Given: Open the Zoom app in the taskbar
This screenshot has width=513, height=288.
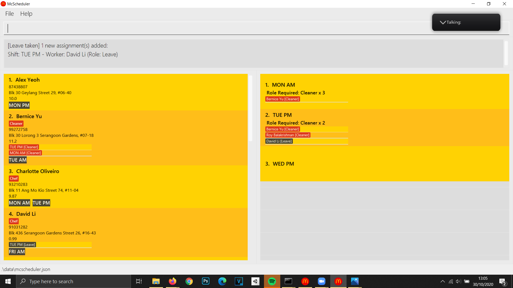Looking at the screenshot, I should pos(321,281).
